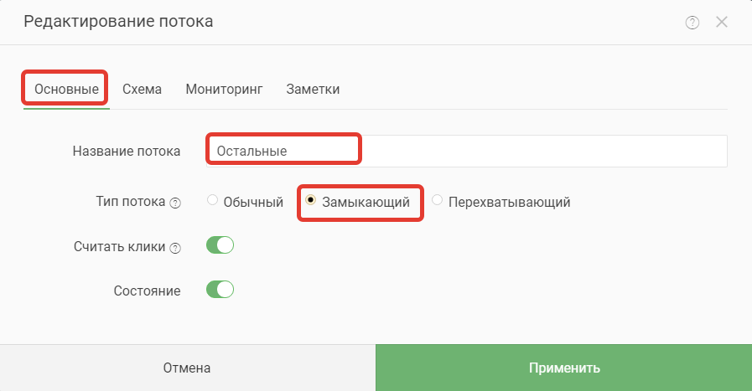Click the Редактирование потока dialog title
The image size is (752, 391).
click(x=118, y=22)
